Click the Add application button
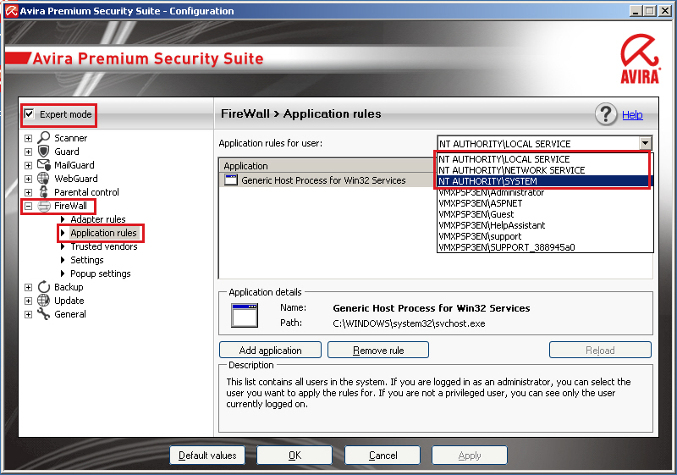The image size is (677, 475). coord(270,351)
